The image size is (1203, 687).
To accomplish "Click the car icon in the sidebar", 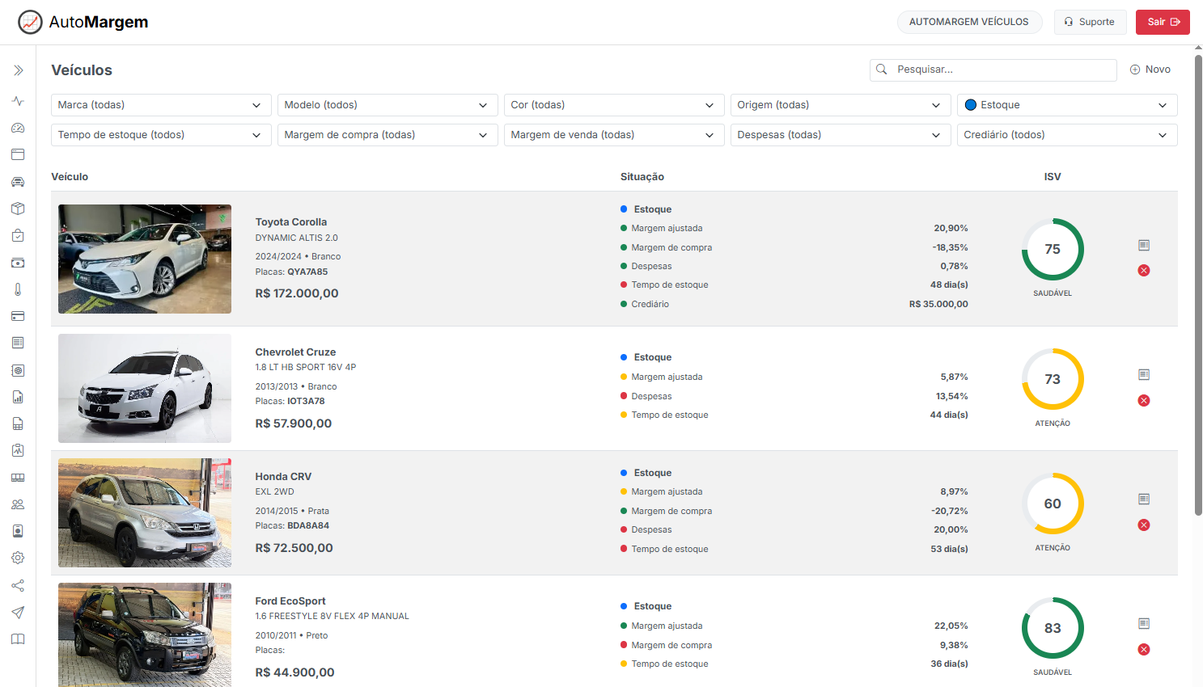I will coord(18,182).
